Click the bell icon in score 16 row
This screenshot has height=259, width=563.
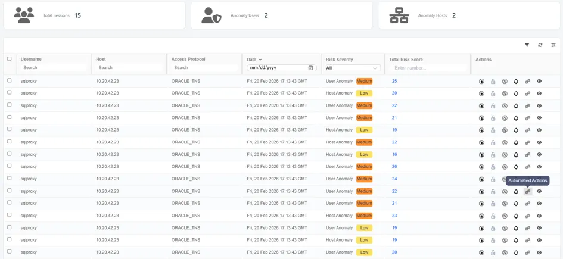tap(516, 155)
